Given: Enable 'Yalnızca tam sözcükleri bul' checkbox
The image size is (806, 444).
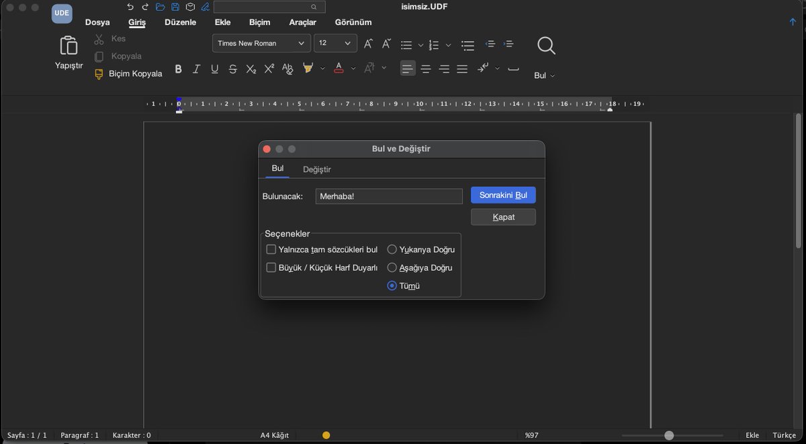Looking at the screenshot, I should click(271, 249).
